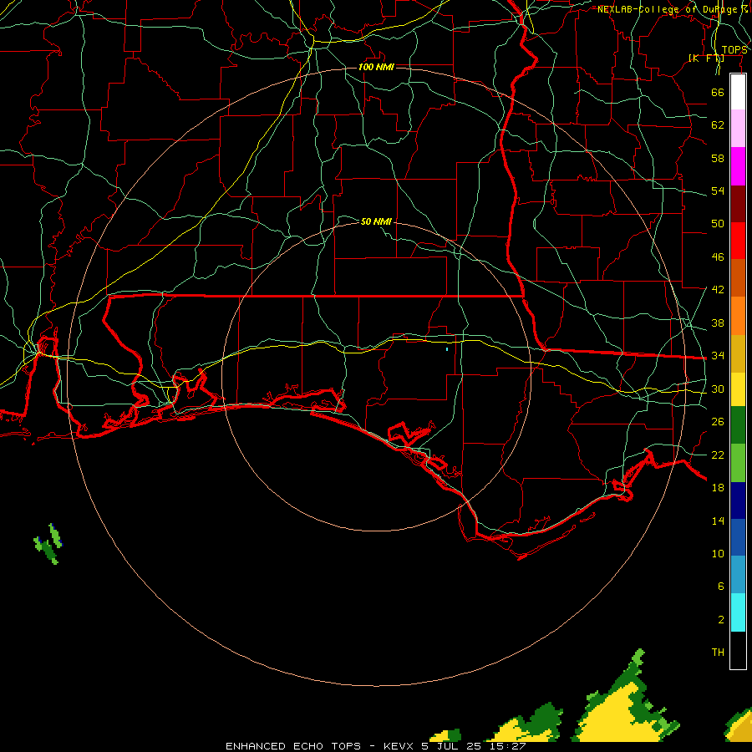Click the "ENHANCED ECHO TOPS" caption
This screenshot has width=752, height=752.
(293, 746)
